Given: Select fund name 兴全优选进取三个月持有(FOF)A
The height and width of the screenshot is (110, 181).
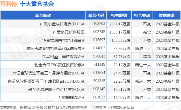Looking at the screenshot, I should [x=56, y=89].
